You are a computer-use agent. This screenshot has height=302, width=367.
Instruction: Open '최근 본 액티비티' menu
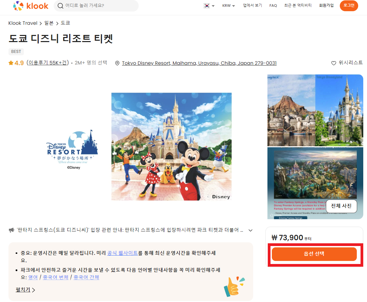(x=298, y=5)
